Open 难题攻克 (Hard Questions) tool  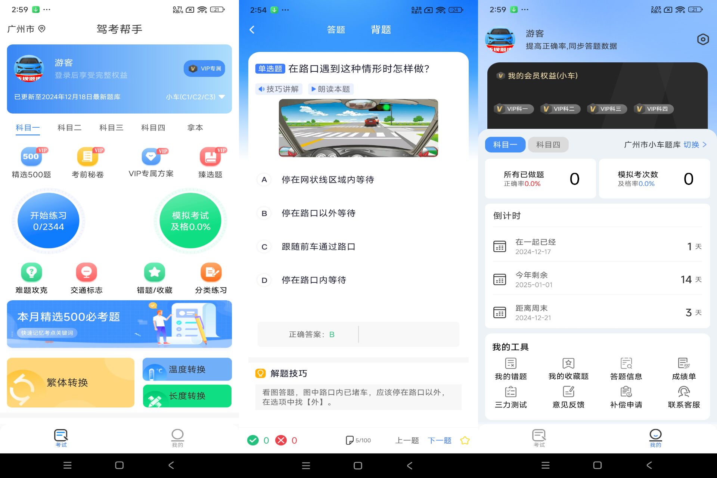pyautogui.click(x=30, y=277)
